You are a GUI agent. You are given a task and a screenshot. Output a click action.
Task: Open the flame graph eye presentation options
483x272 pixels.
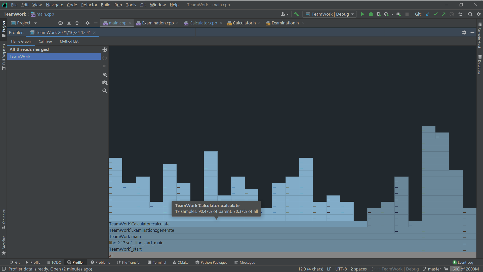click(x=105, y=75)
